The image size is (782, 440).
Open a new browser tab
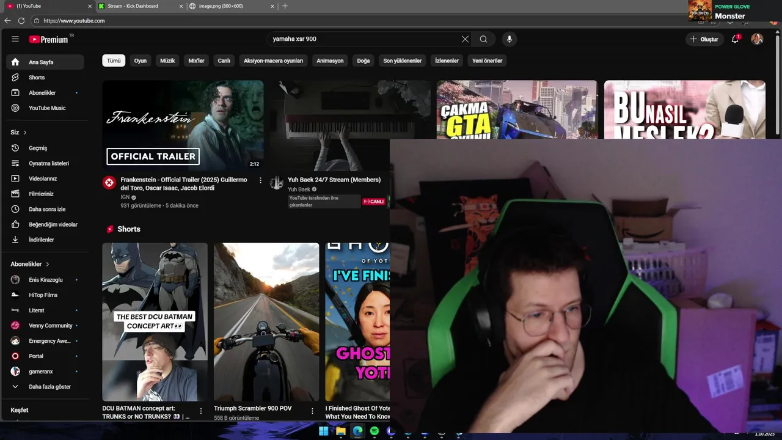point(285,6)
